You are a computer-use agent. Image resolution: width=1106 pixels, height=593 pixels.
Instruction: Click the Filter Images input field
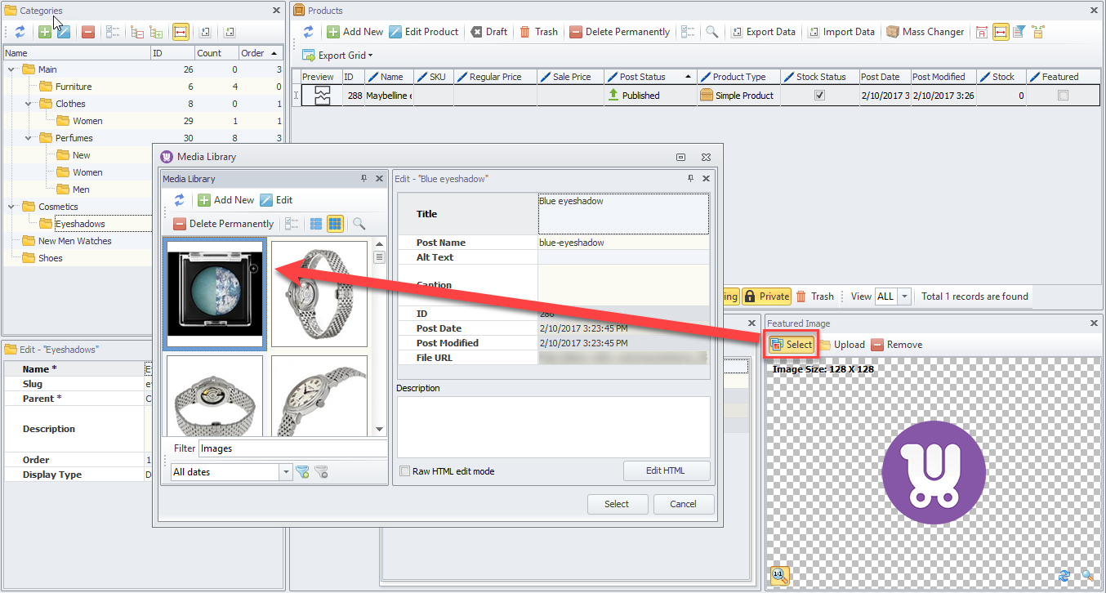[x=292, y=448]
